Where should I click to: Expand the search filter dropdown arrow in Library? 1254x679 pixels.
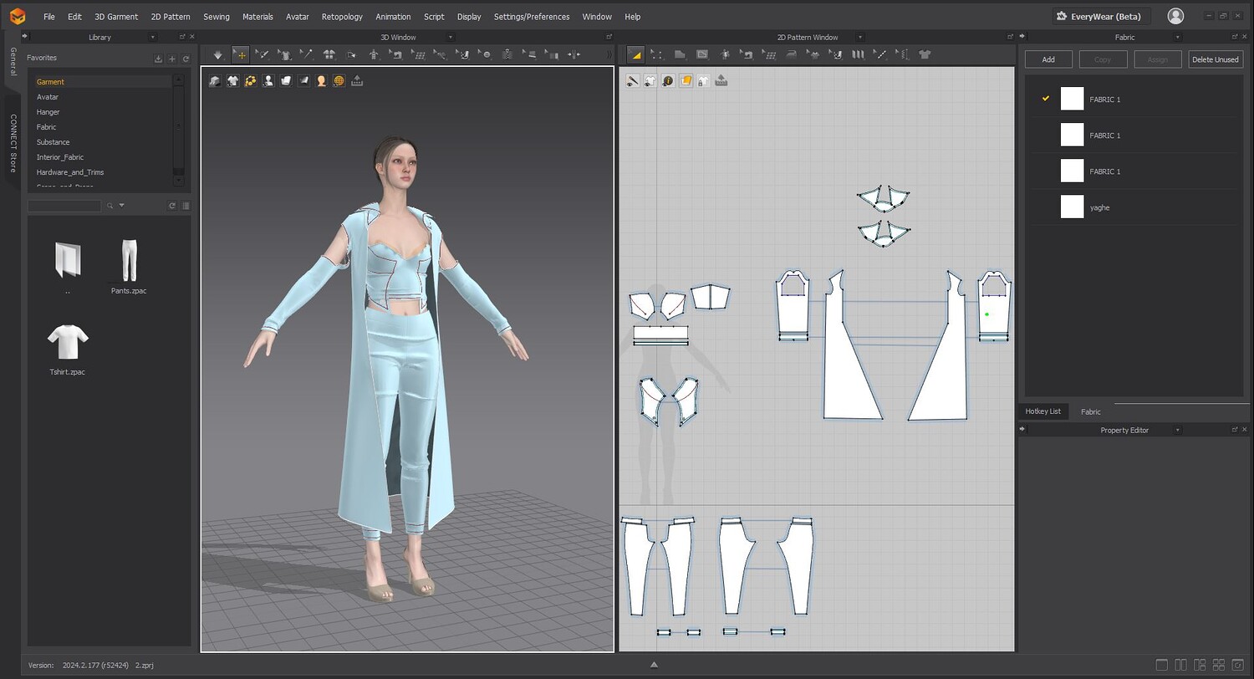tap(122, 206)
